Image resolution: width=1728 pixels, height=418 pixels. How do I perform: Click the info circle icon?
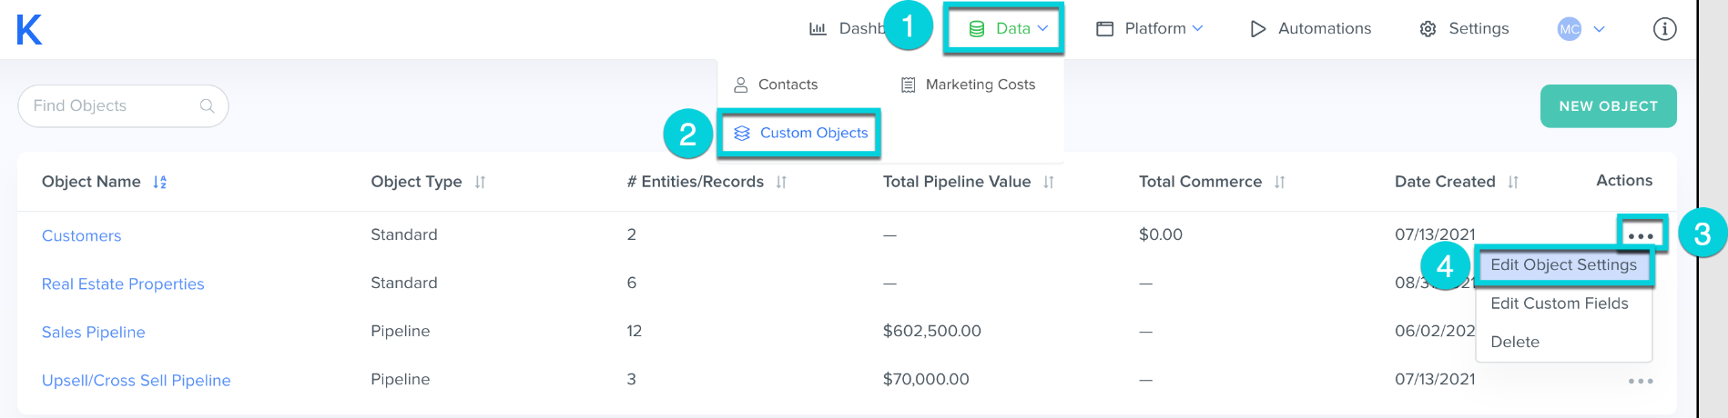pyautogui.click(x=1664, y=29)
